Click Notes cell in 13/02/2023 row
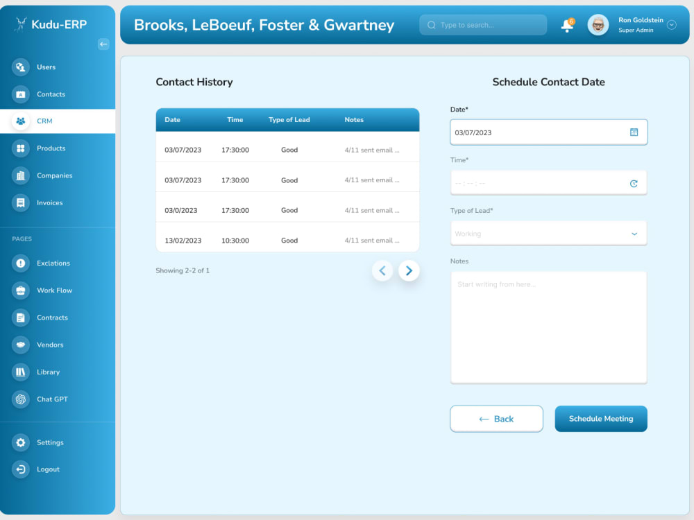Image resolution: width=694 pixels, height=520 pixels. coord(372,241)
